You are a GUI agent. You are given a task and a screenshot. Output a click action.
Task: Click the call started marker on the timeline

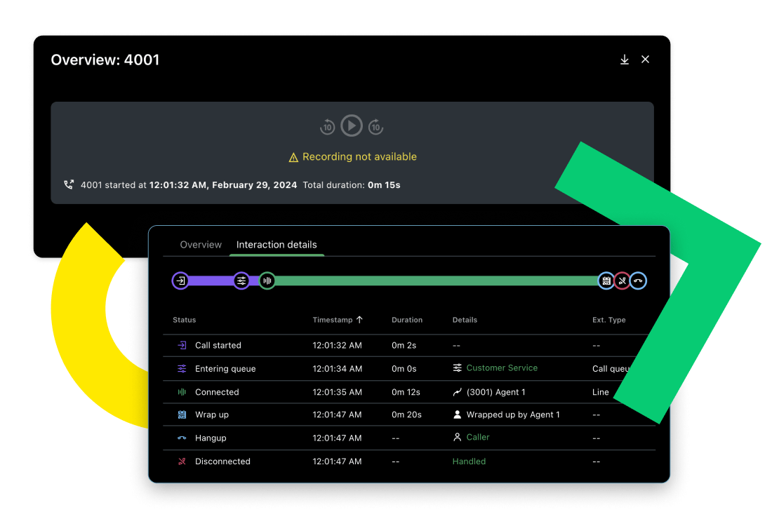[x=180, y=281]
